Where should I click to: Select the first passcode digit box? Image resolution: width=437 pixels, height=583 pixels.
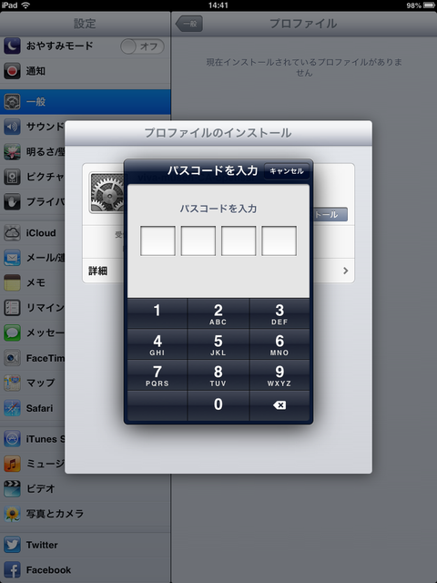point(158,240)
